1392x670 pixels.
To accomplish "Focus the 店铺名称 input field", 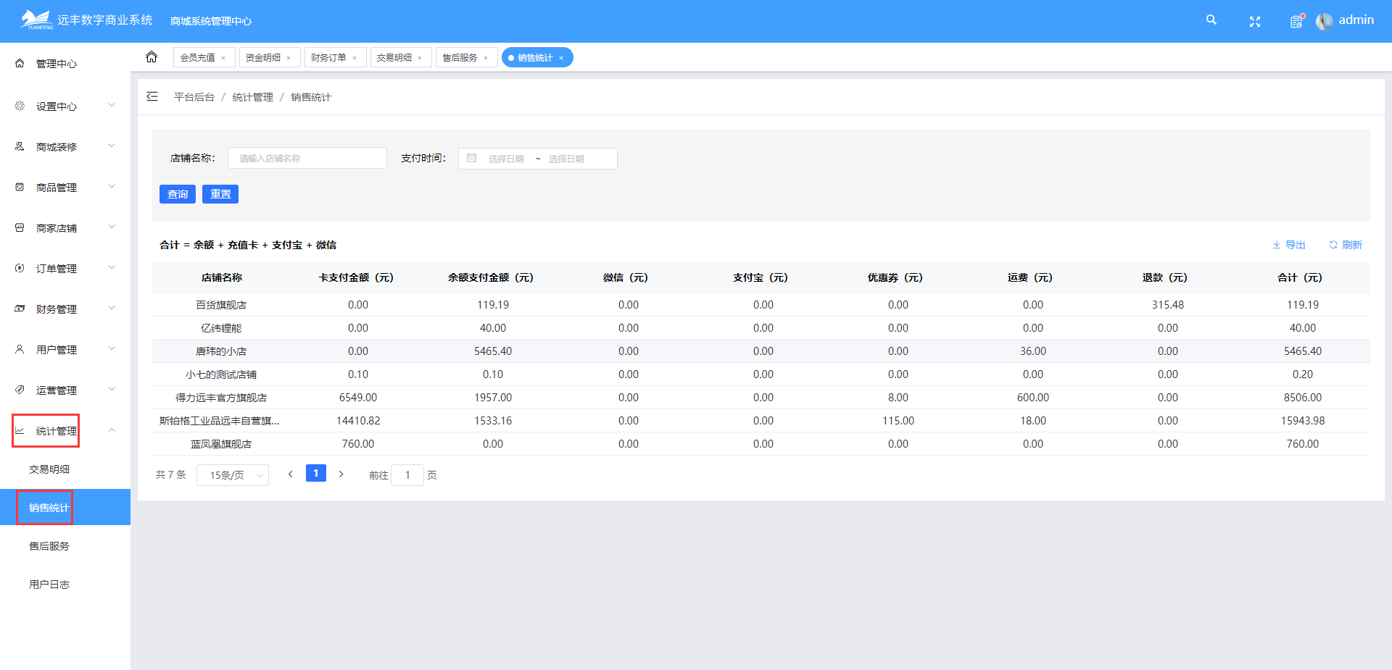I will point(307,158).
